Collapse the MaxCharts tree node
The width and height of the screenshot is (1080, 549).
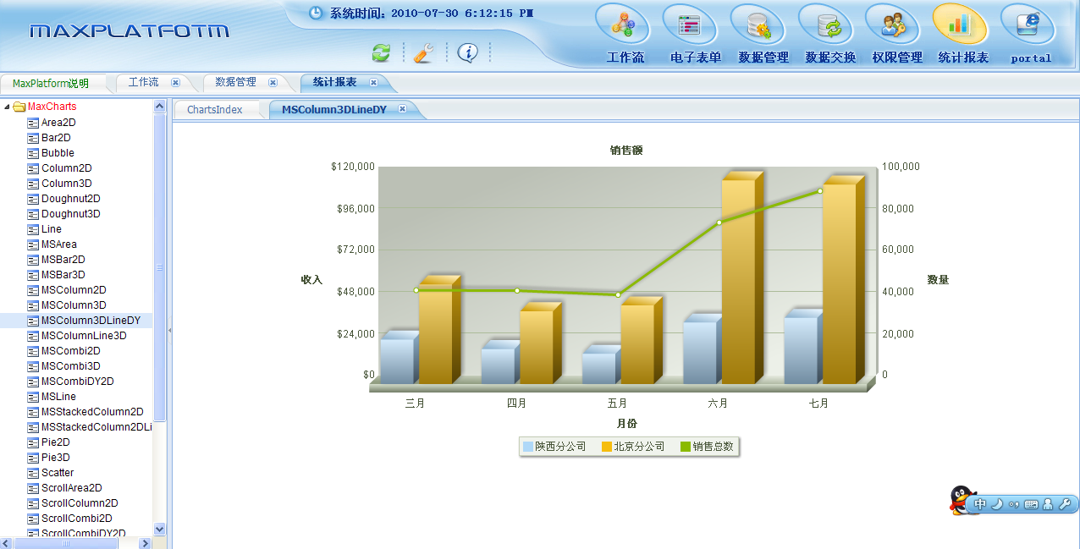[7, 107]
